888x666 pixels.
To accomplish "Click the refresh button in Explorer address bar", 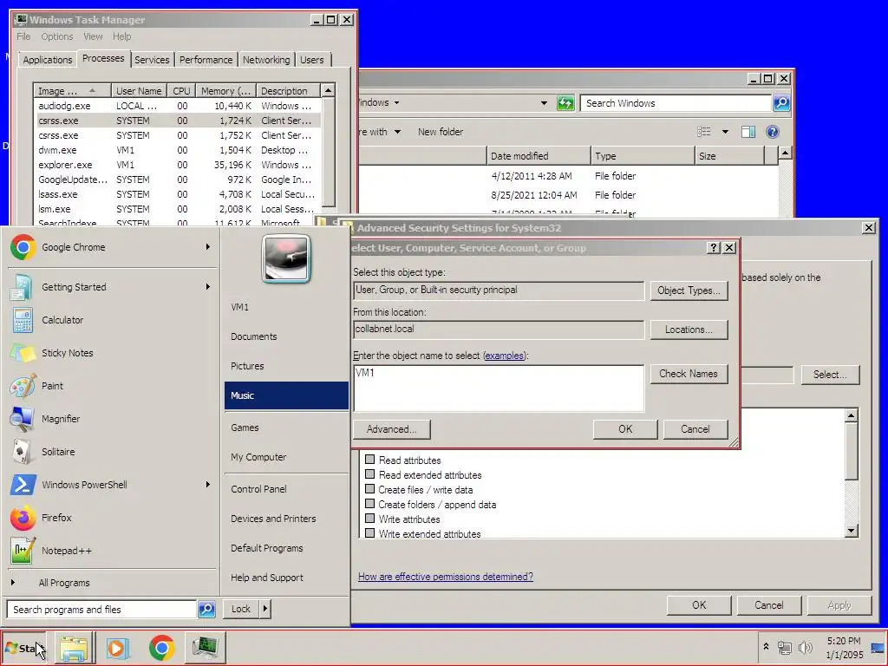I will coord(565,103).
